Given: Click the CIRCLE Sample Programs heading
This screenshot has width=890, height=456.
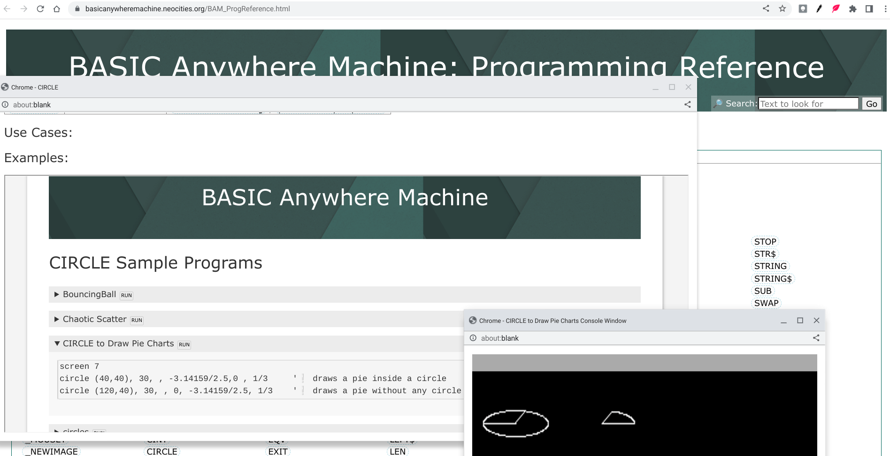Looking at the screenshot, I should pos(156,263).
